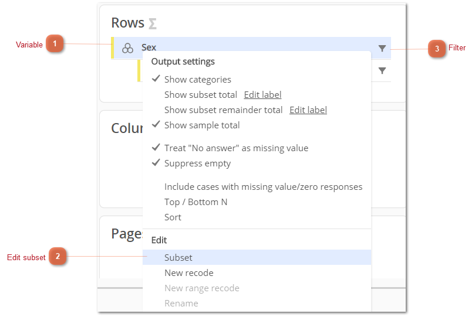Click Rename menu item
Screen dimensions: 475x317
point(181,304)
